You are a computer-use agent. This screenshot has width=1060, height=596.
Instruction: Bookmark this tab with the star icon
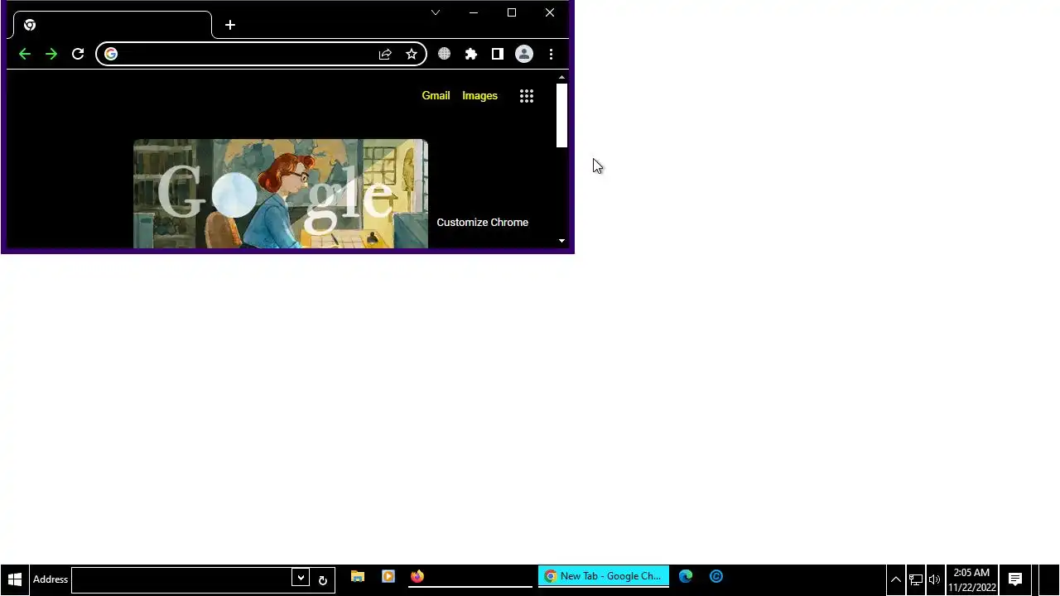[412, 54]
